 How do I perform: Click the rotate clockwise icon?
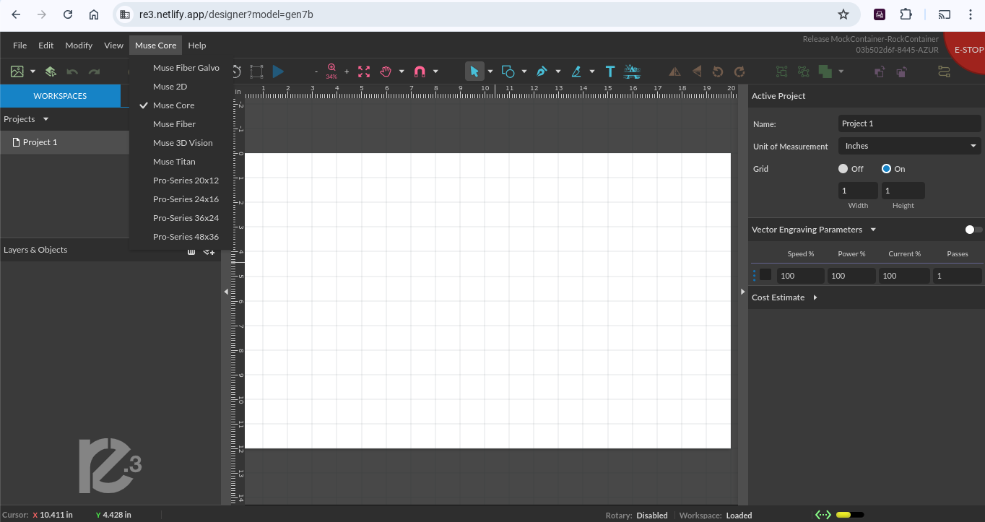pos(739,71)
